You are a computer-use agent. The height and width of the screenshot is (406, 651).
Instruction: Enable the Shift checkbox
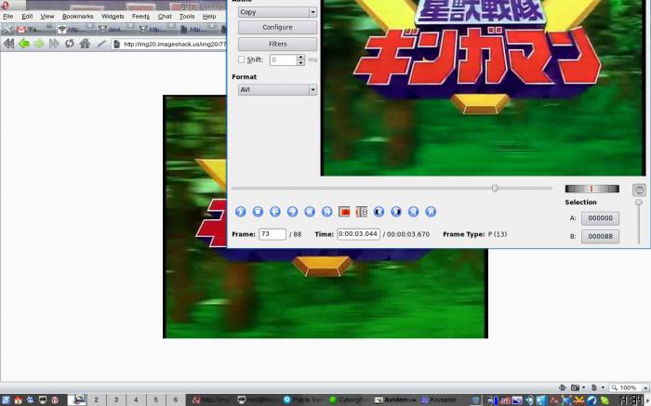(241, 59)
